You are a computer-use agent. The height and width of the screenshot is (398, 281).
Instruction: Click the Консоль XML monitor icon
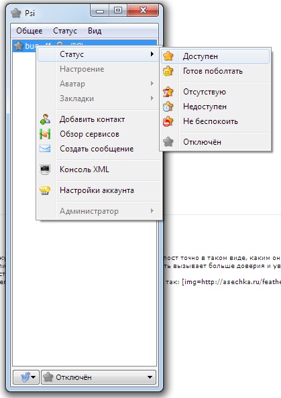(45, 170)
